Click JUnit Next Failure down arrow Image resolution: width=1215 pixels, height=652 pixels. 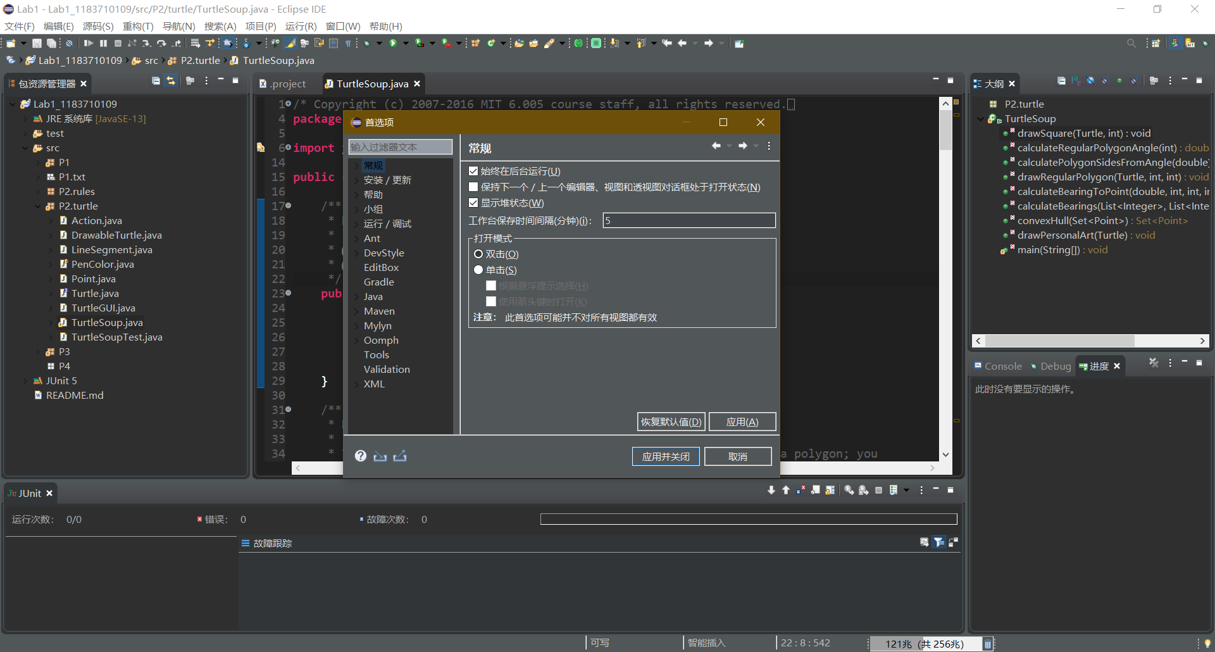click(x=771, y=490)
